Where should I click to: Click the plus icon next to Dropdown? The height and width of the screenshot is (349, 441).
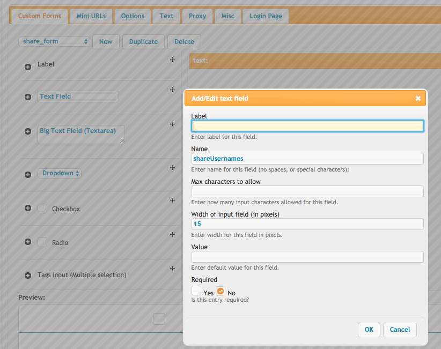click(28, 175)
